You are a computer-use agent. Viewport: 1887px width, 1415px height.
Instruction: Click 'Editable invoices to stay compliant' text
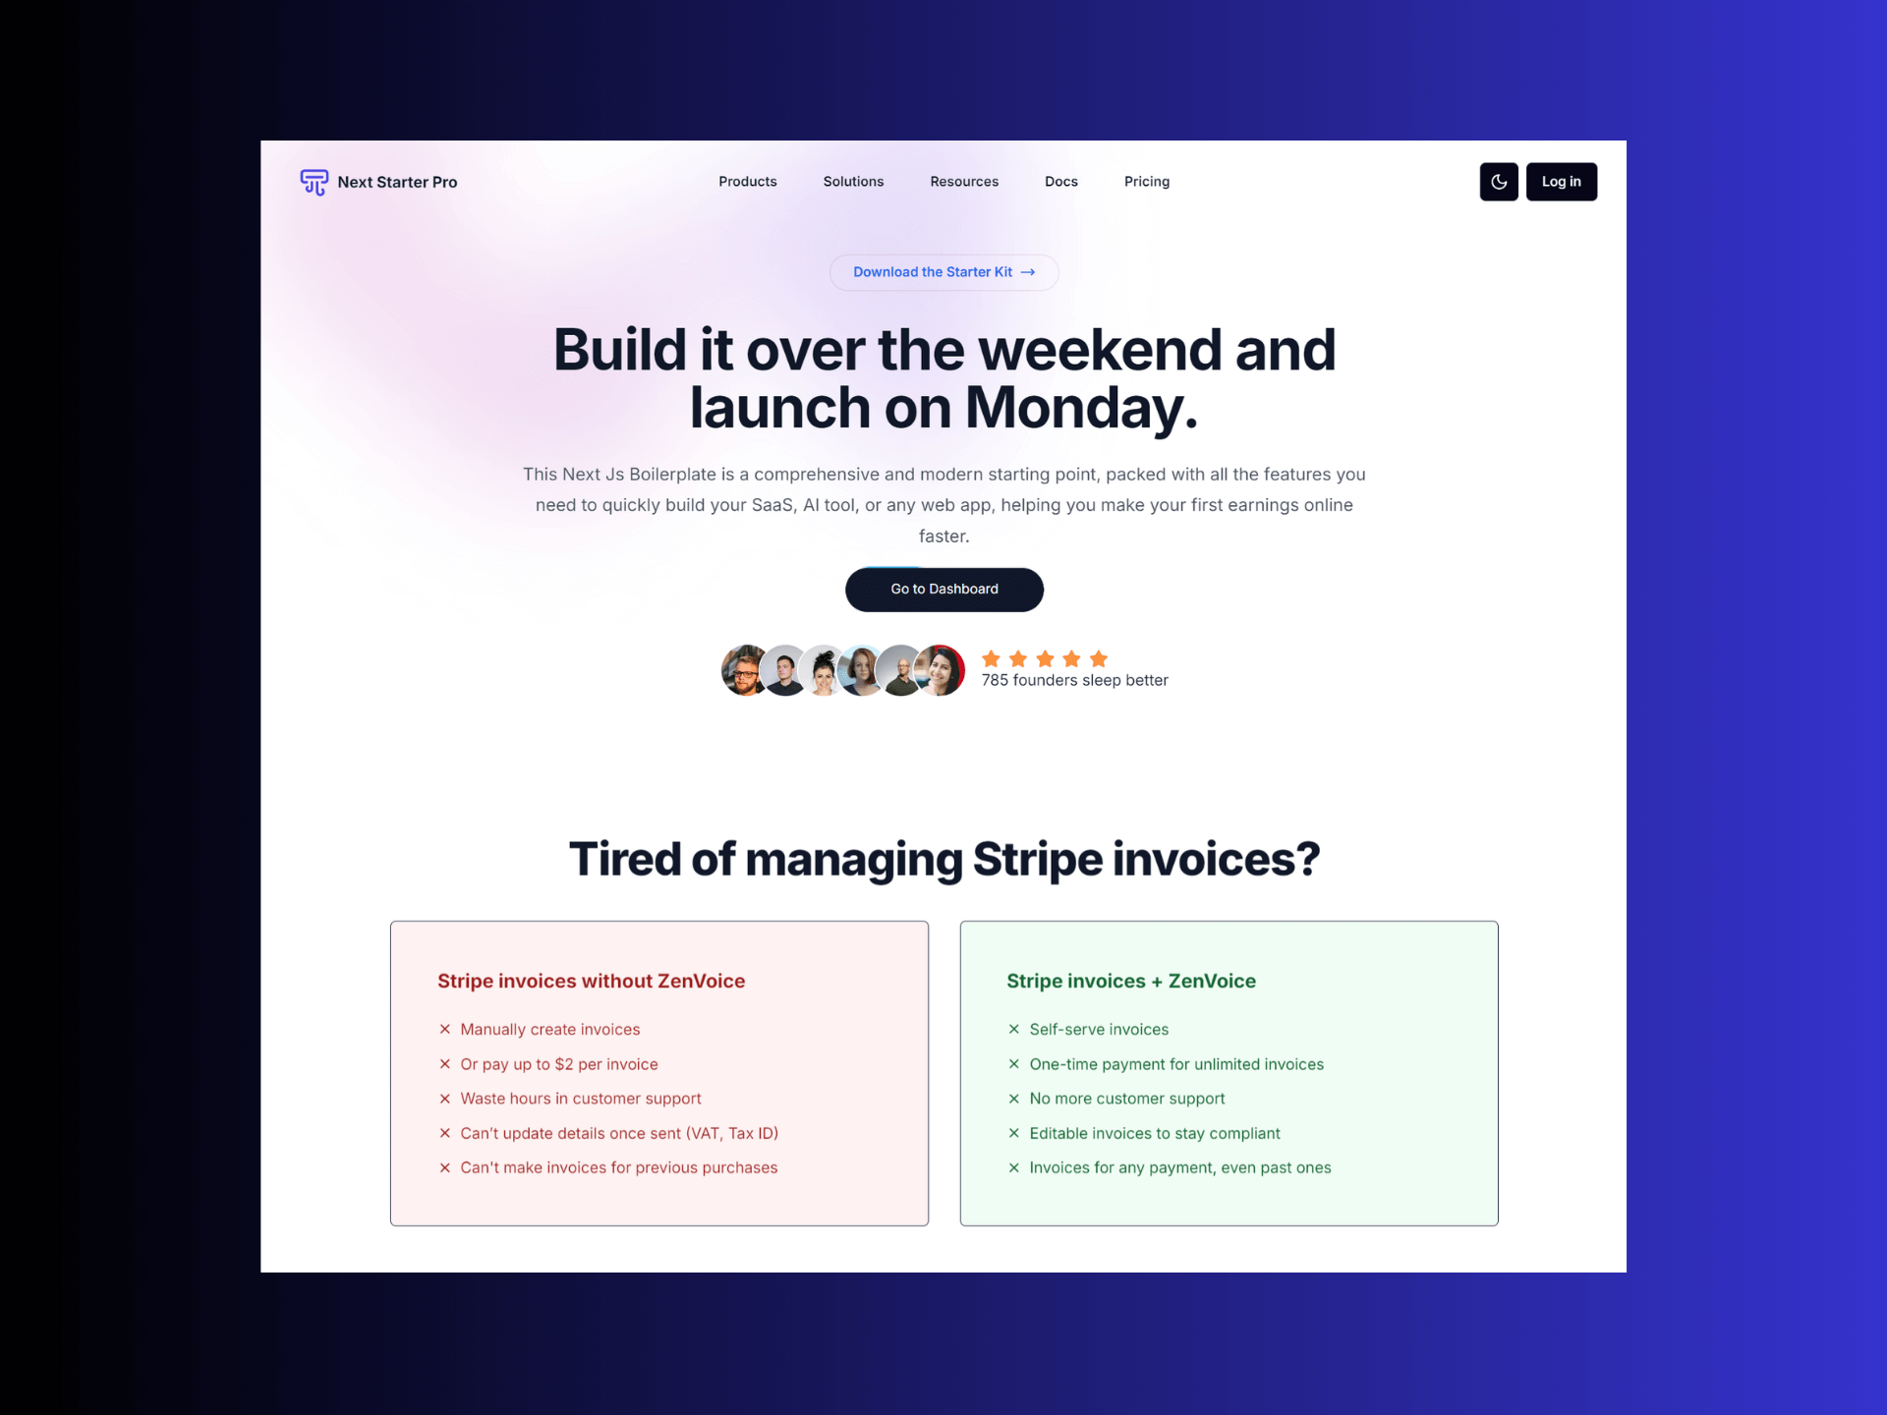pos(1155,1133)
